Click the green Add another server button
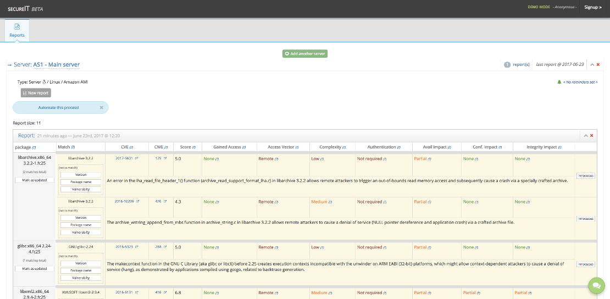The width and height of the screenshot is (610, 299). 305,53
